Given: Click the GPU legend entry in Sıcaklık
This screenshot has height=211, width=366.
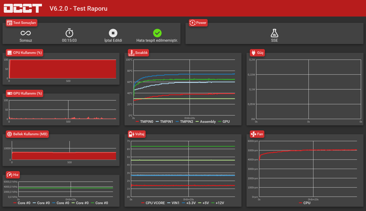Looking at the screenshot, I should tap(224, 122).
